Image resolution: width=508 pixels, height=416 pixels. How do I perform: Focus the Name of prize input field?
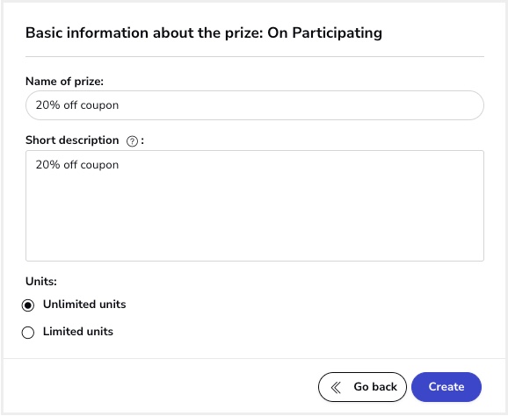255,105
